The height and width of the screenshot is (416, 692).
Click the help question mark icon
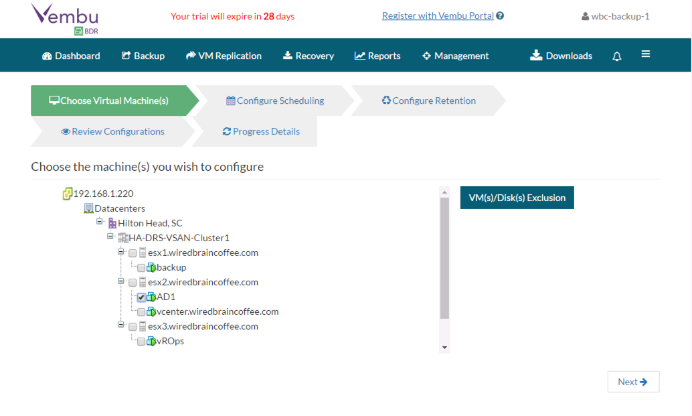[501, 16]
